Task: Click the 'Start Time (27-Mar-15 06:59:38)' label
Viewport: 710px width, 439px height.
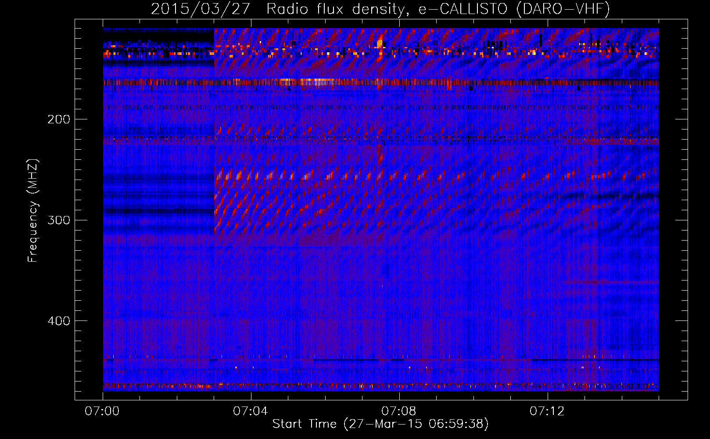Action: (x=380, y=424)
